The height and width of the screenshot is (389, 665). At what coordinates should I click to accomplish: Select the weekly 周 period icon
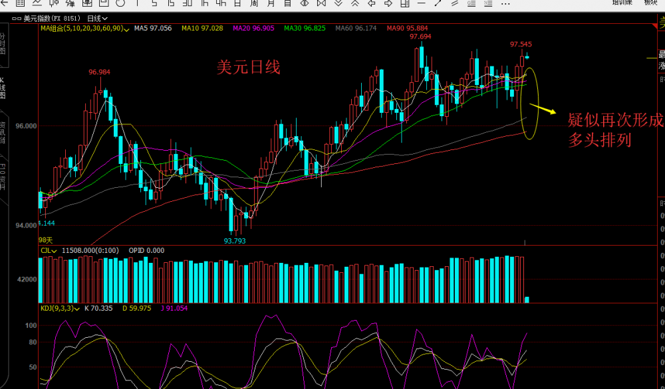[253, 3]
